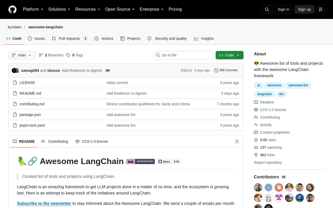
Task: Open the Resources dropdown
Action: pos(88,9)
